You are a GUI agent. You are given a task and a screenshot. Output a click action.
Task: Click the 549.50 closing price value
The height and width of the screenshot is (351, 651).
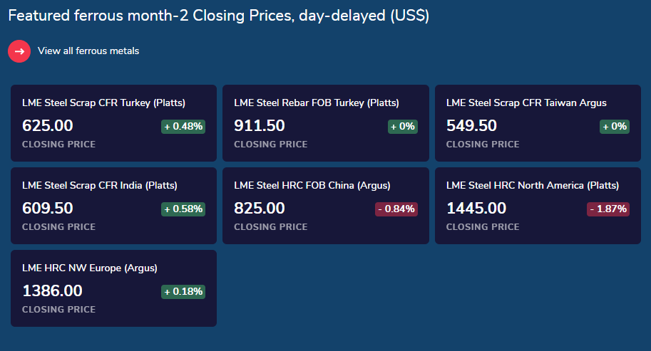[471, 125]
